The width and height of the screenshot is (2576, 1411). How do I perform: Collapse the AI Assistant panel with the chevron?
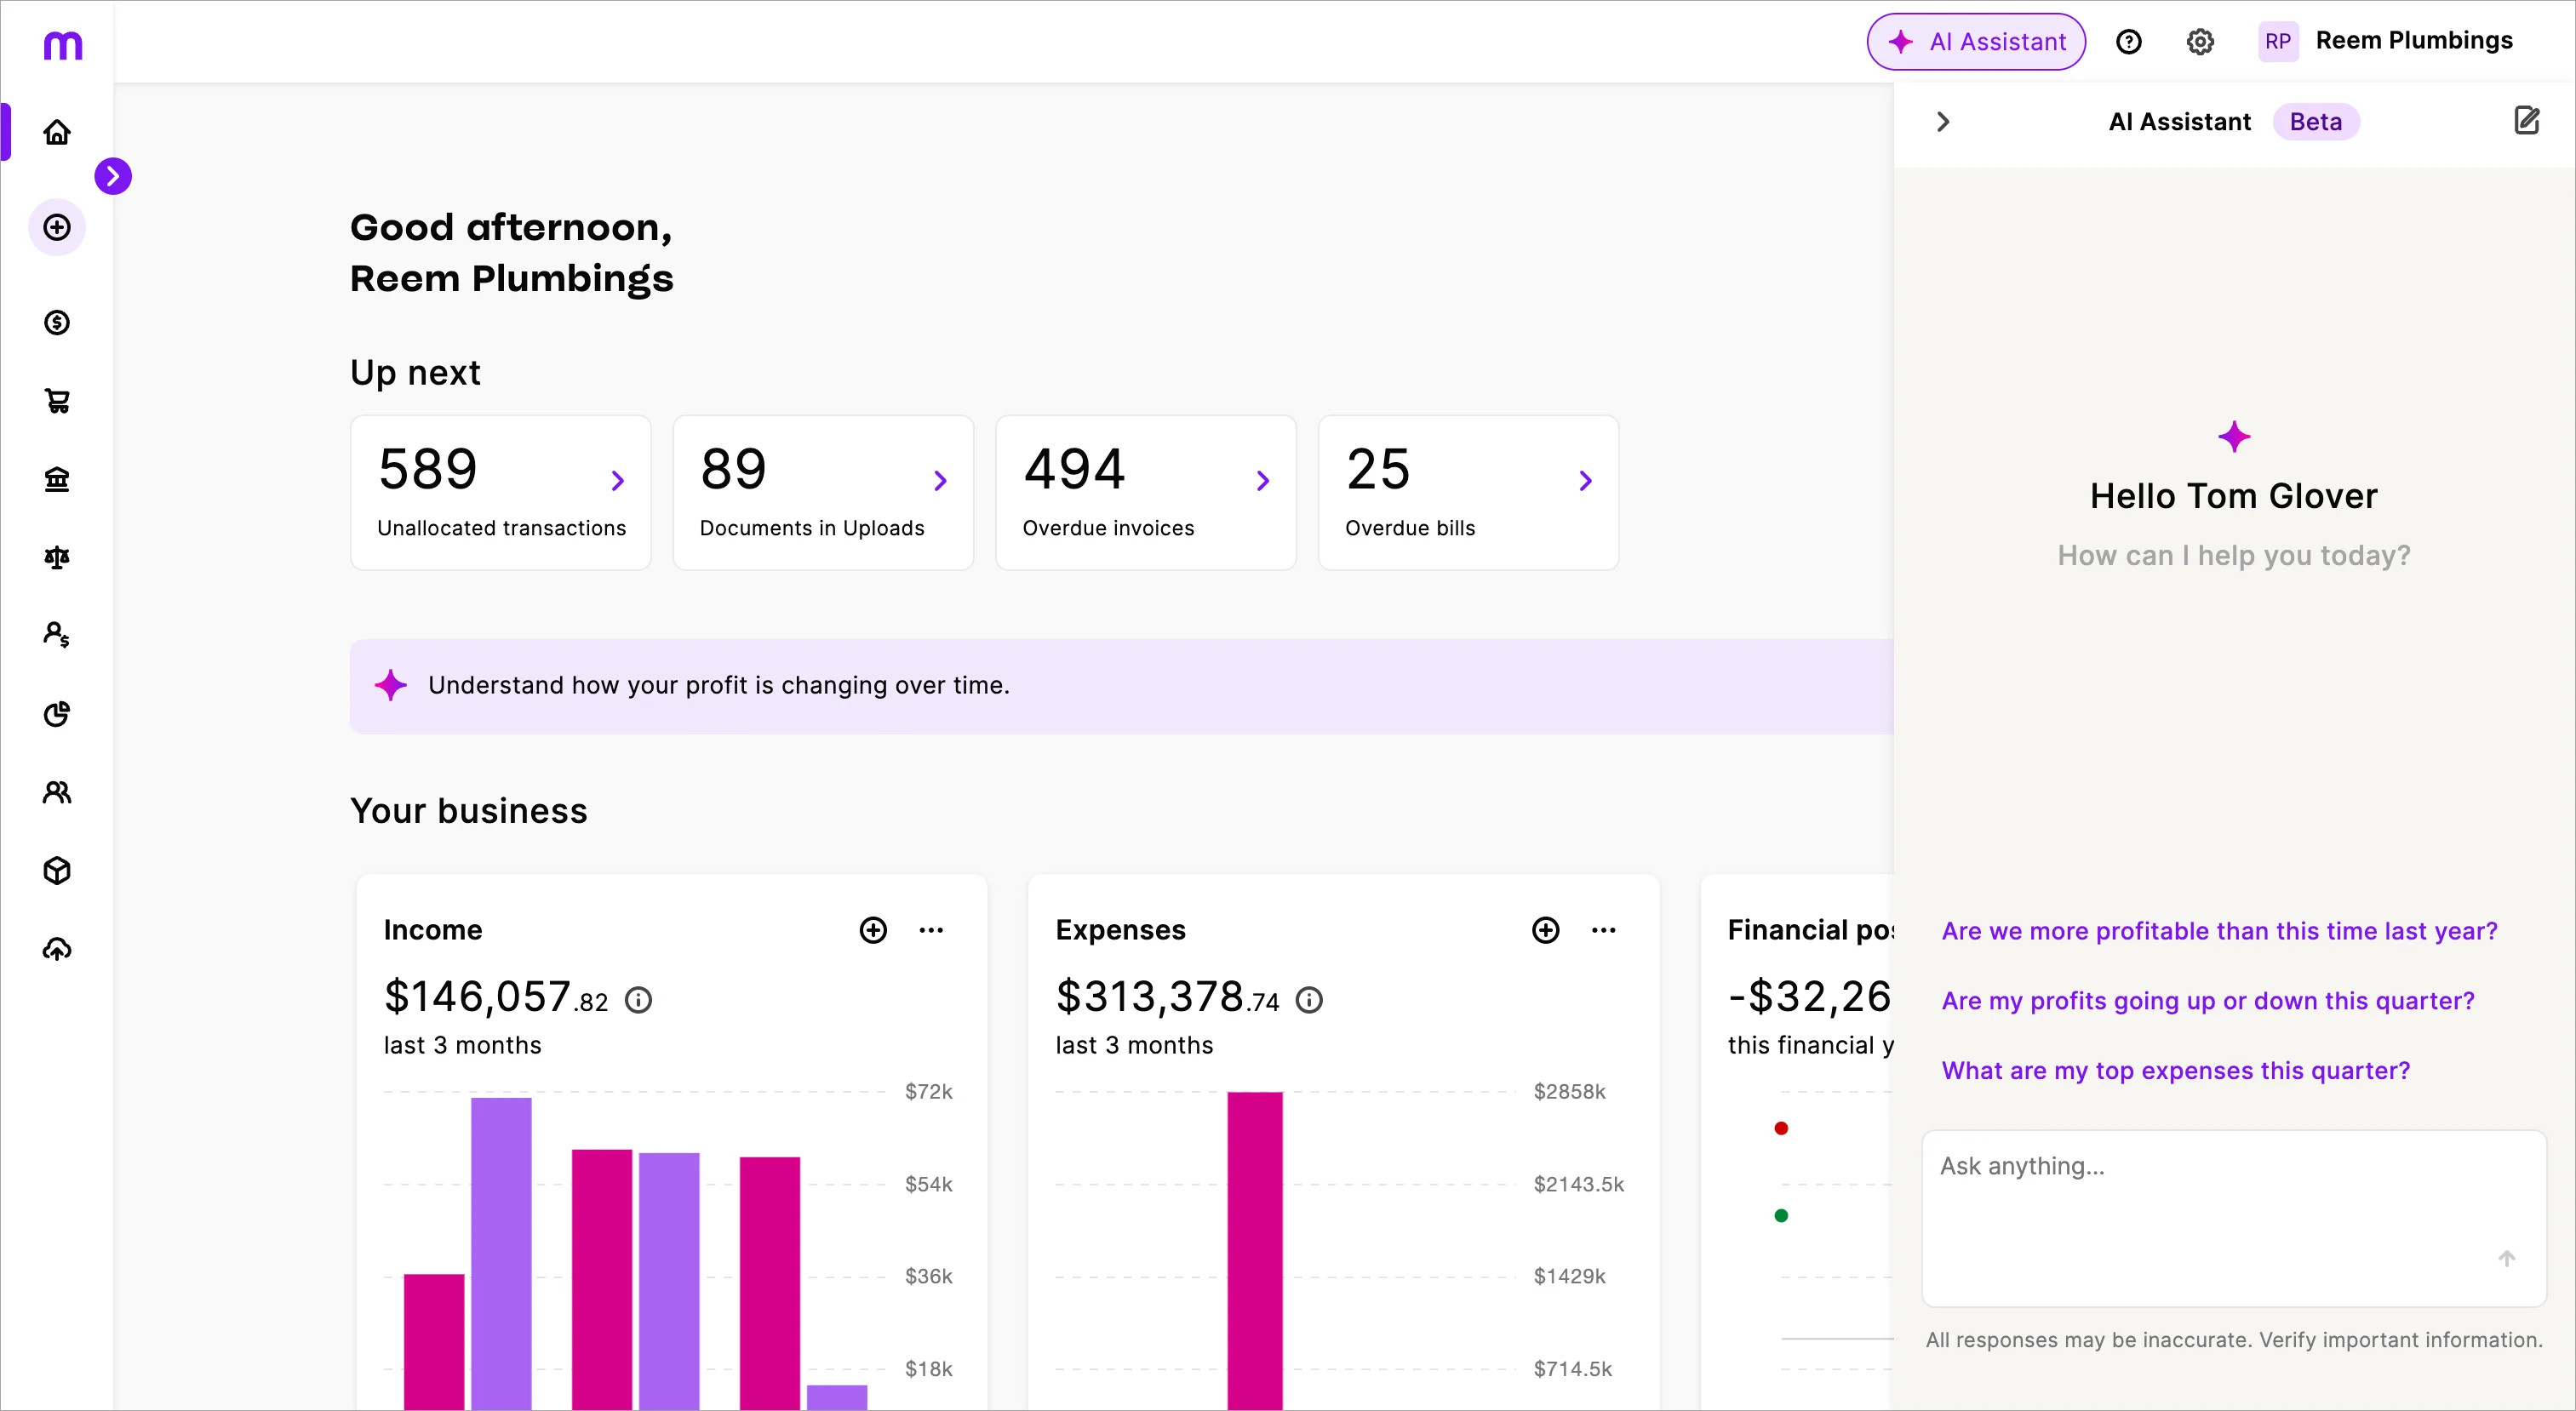point(1942,121)
